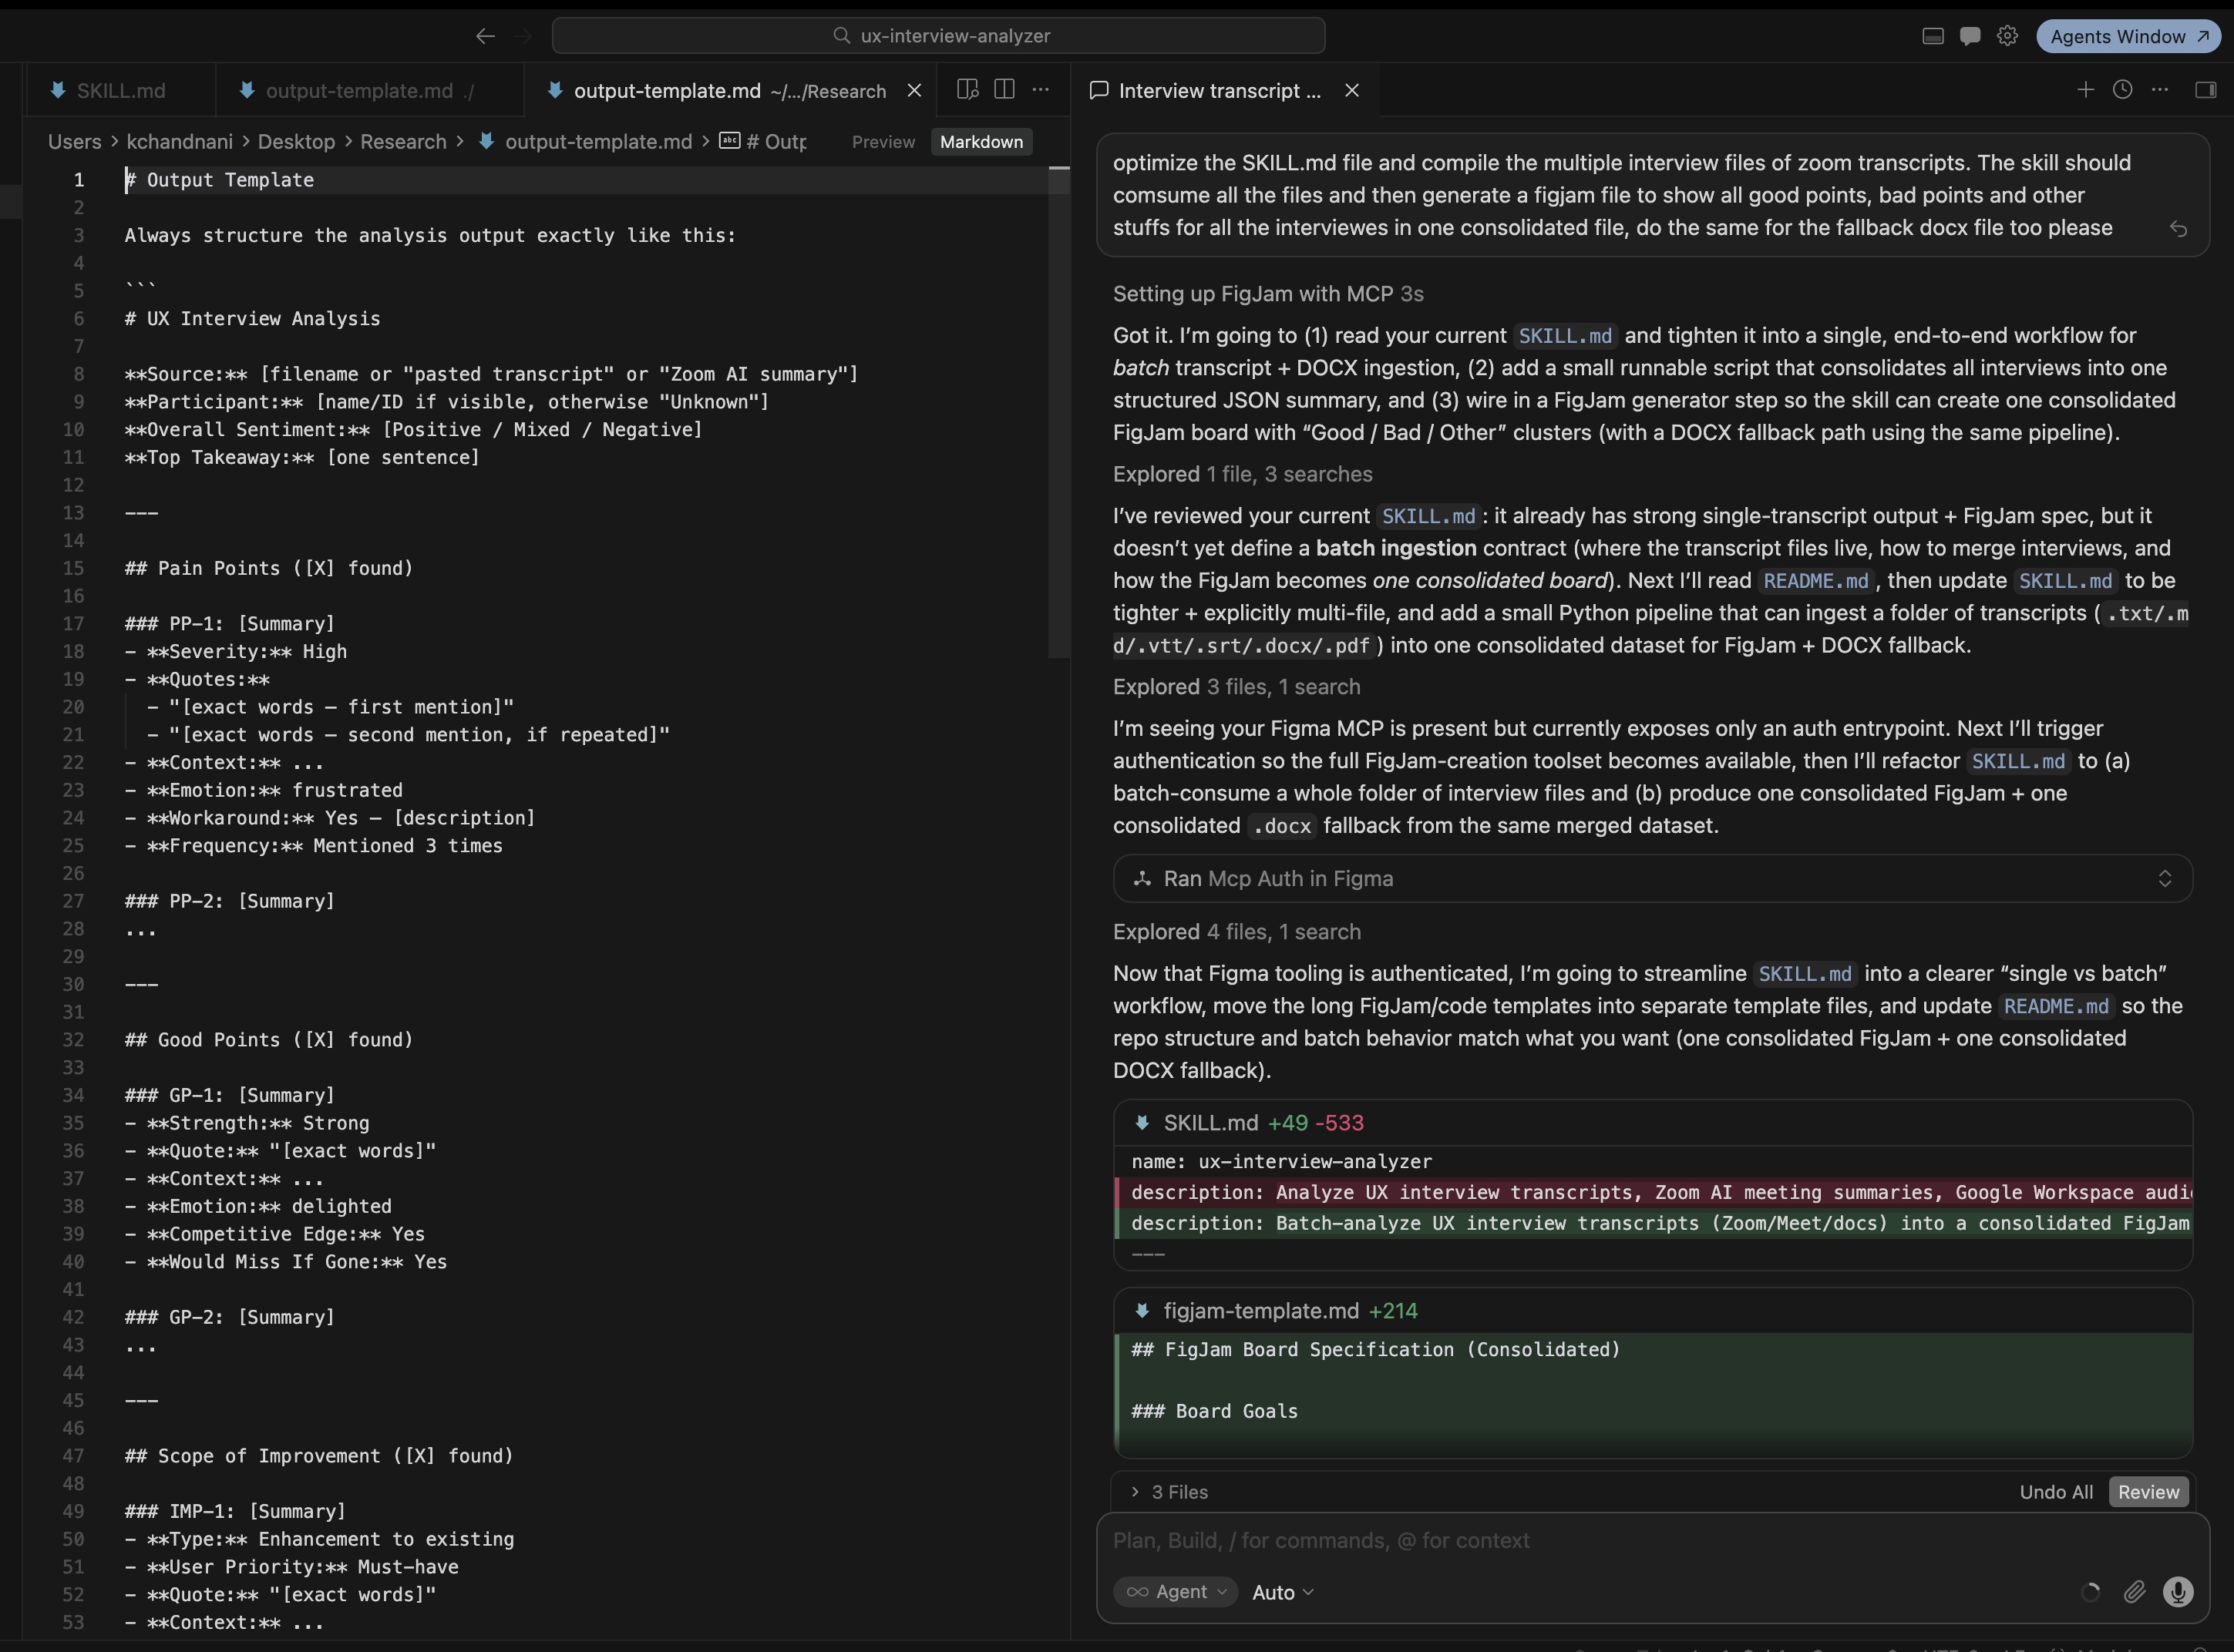This screenshot has height=1652, width=2234.
Task: Attach a file with paperclip icon
Action: click(x=2134, y=1592)
